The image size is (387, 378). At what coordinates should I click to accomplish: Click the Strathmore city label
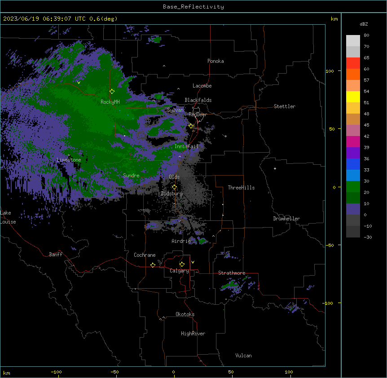coord(232,273)
